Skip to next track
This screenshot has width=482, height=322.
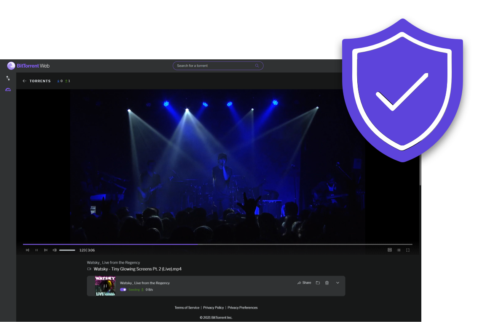click(46, 250)
